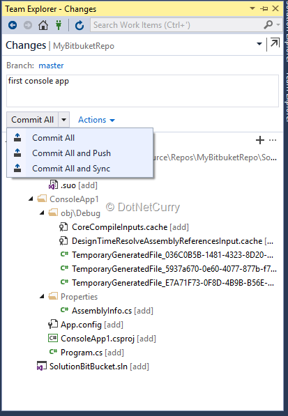Undock the Changes page with the pop-out icon
The height and width of the screenshot is (416, 288).
(x=275, y=43)
